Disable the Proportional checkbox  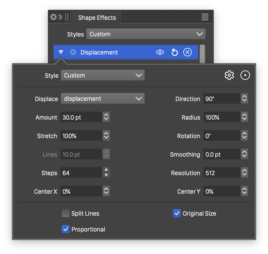[x=65, y=229]
